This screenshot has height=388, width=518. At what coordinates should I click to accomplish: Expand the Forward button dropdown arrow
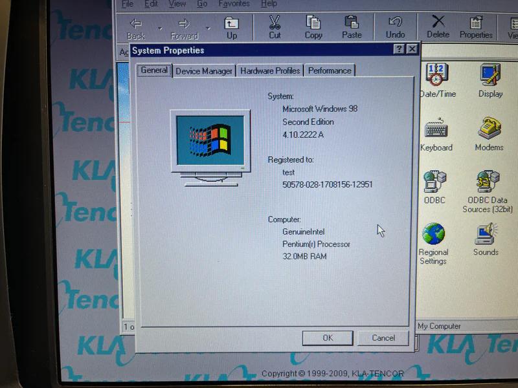[x=208, y=27]
